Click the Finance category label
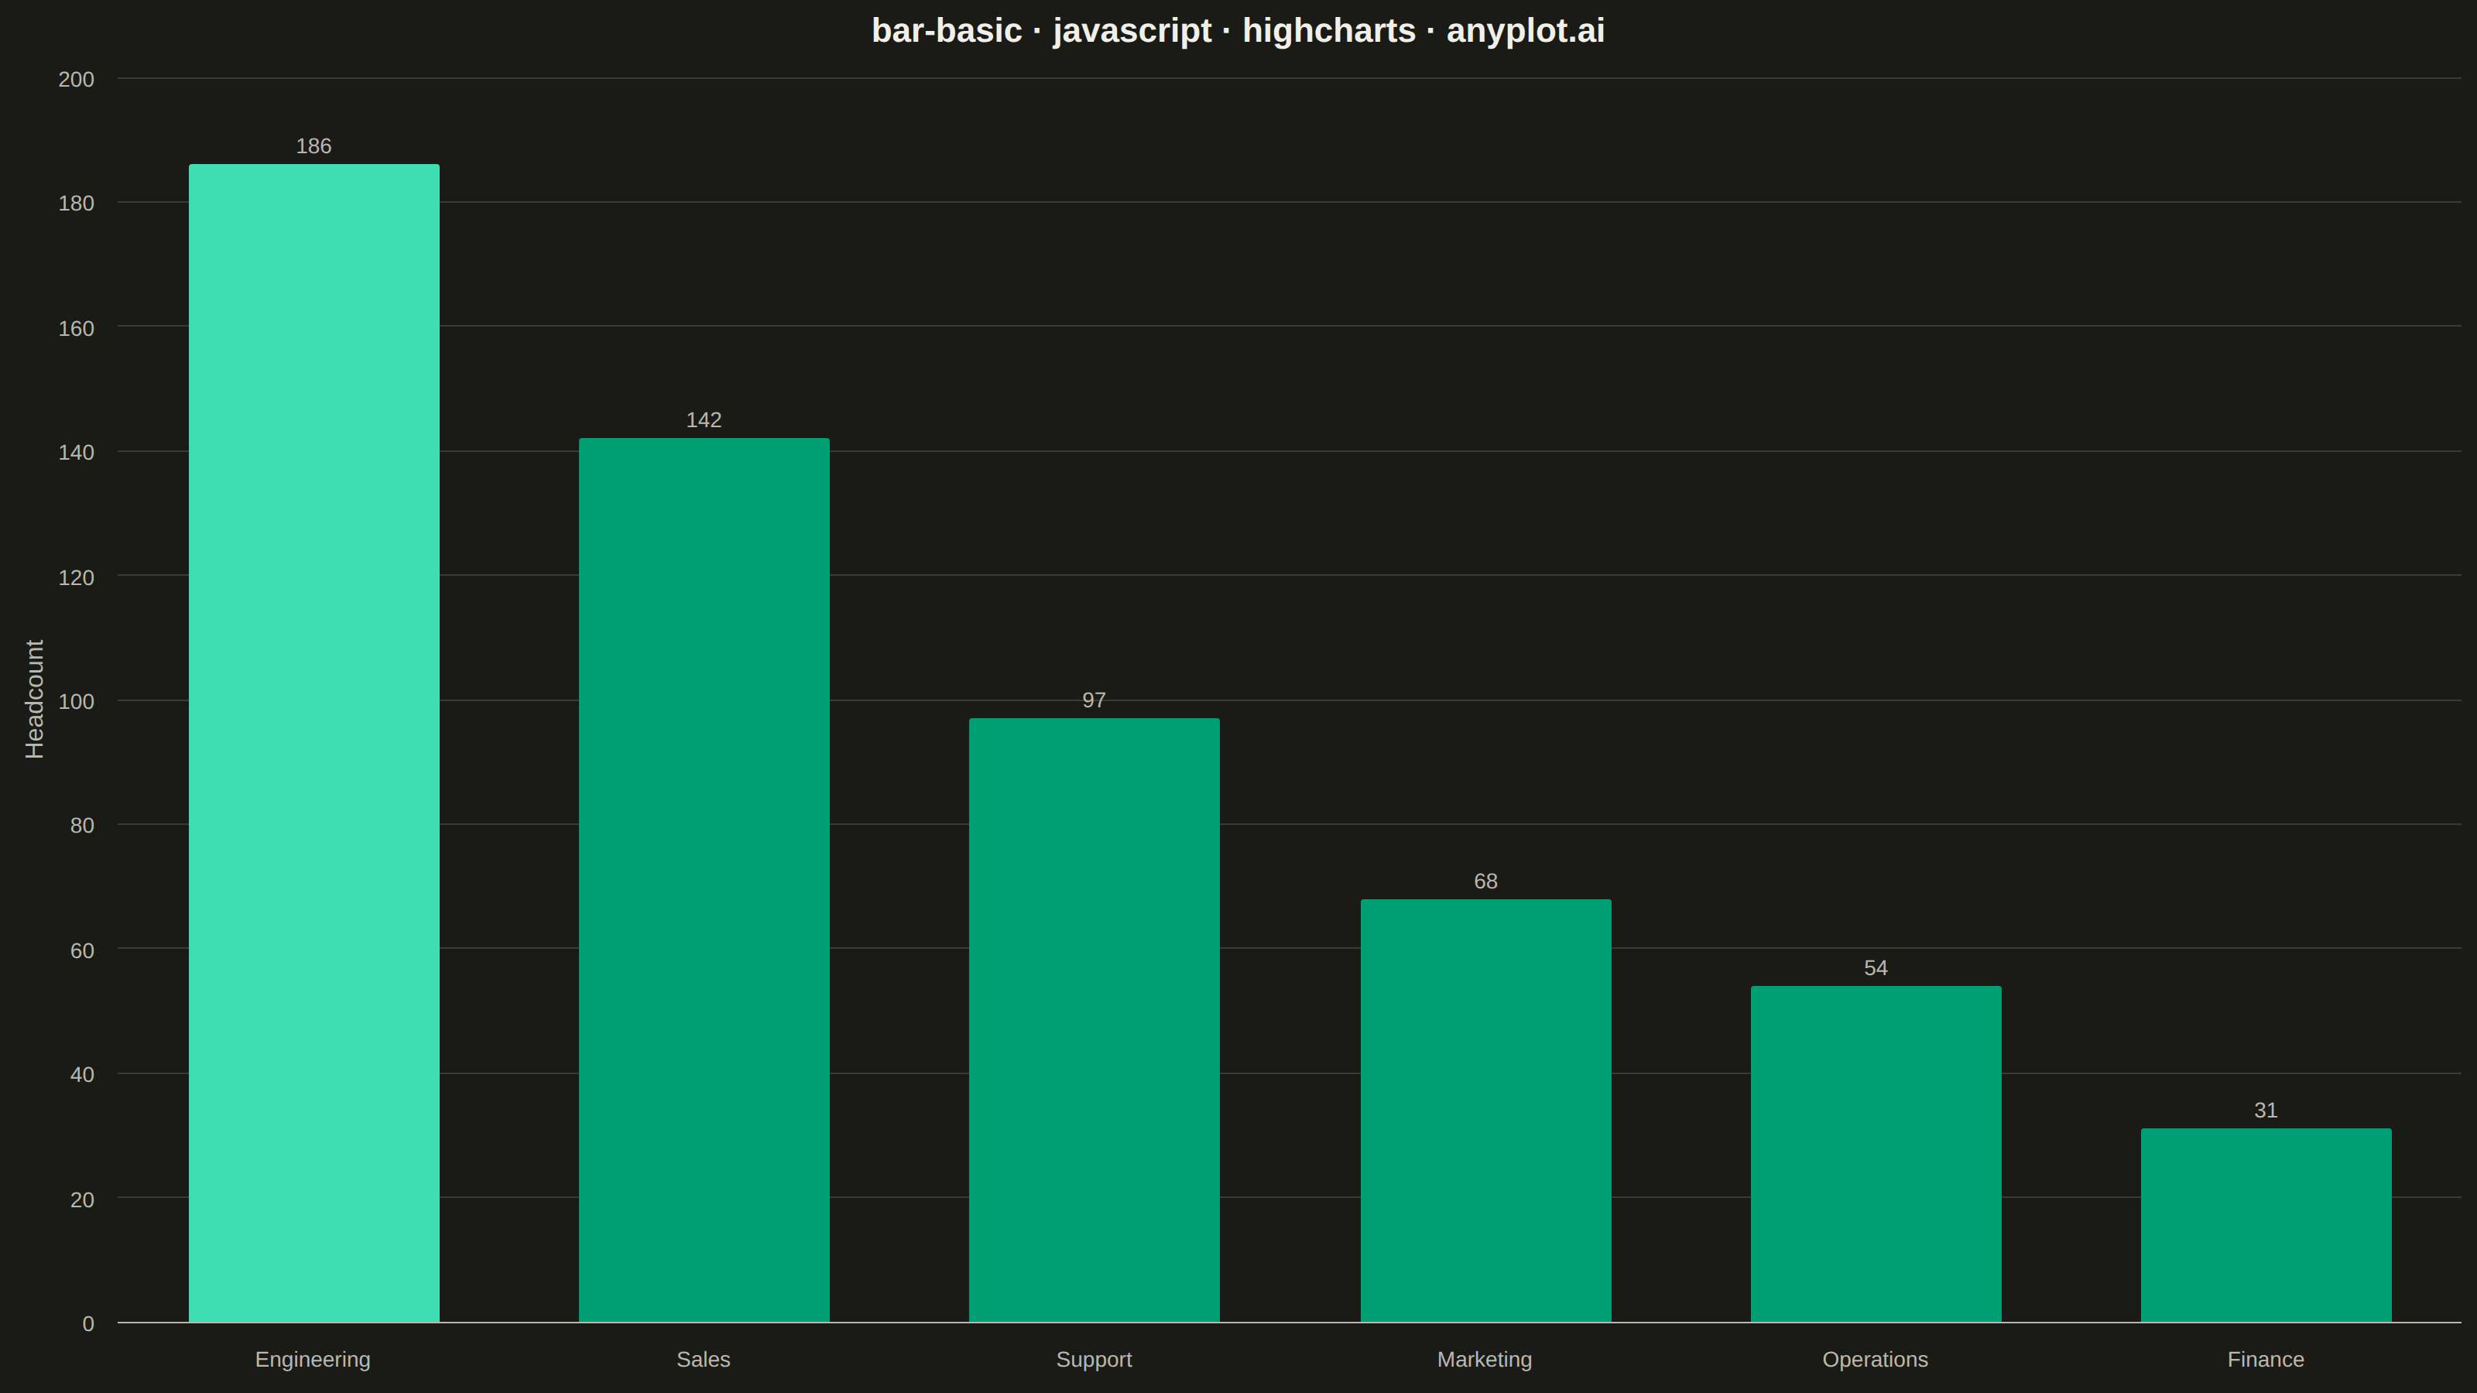This screenshot has height=1393, width=2477. (2266, 1360)
